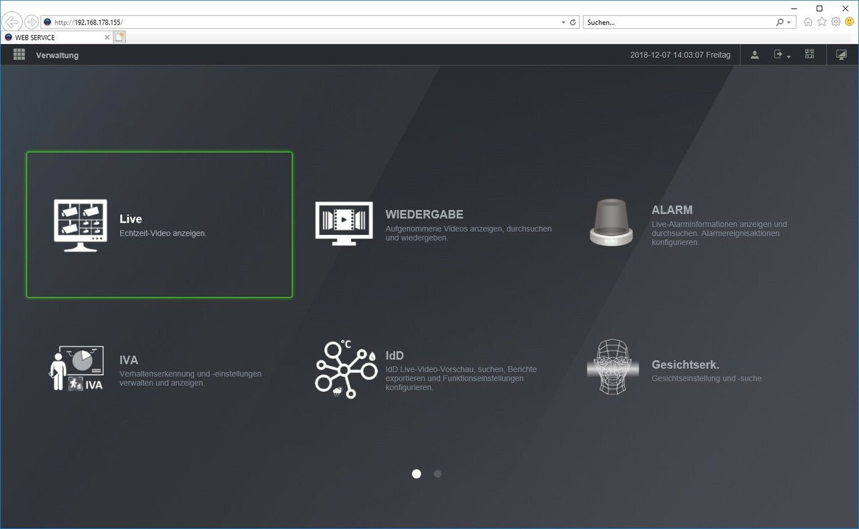This screenshot has height=529, width=859.
Task: Switch to the second page dot
Action: 437,474
